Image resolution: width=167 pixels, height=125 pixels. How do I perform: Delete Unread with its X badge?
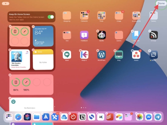click(150, 31)
